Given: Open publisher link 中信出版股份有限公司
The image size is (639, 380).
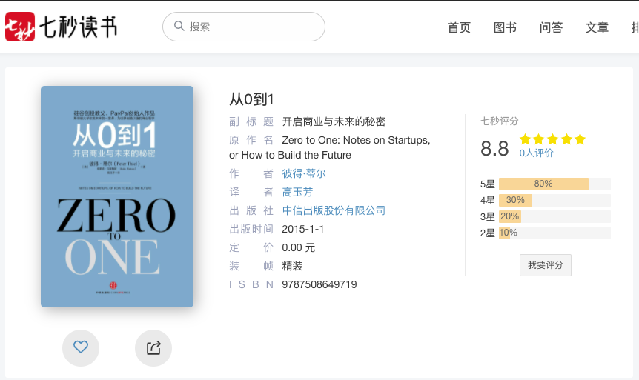Looking at the screenshot, I should [x=334, y=210].
